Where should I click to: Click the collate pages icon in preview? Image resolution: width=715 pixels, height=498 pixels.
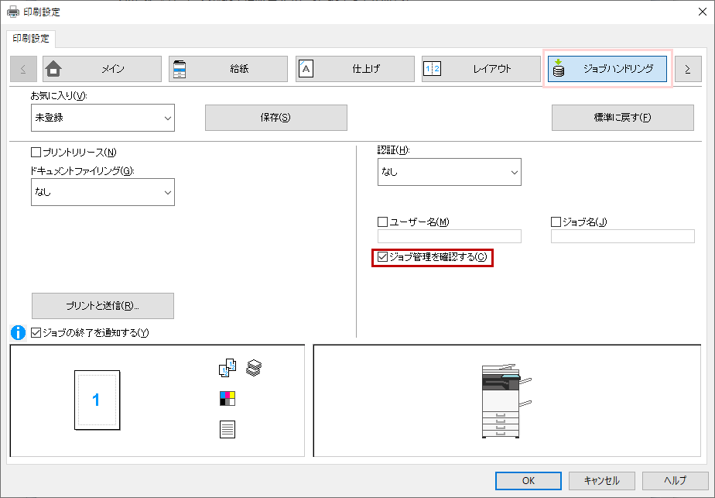(227, 368)
